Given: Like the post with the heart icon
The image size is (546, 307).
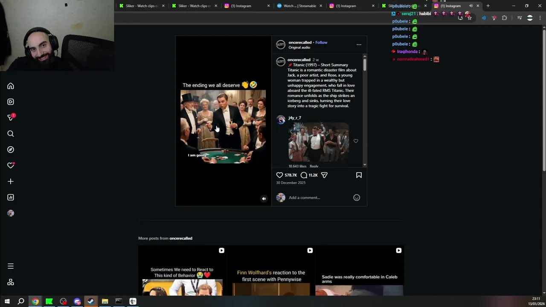Looking at the screenshot, I should (279, 175).
